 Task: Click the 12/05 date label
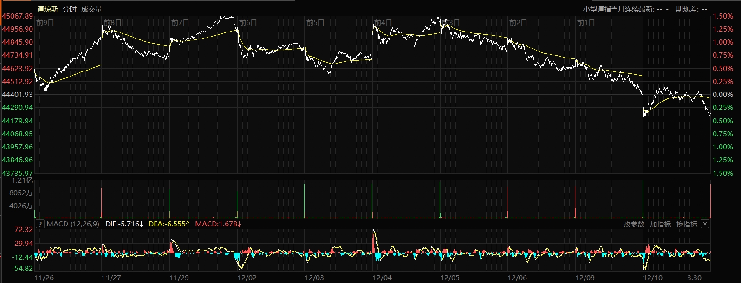point(450,277)
